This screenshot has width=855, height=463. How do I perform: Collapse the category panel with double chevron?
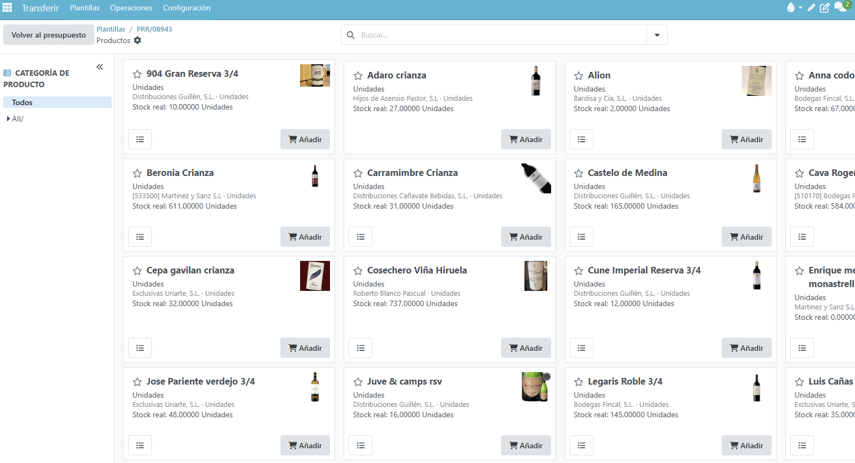click(x=100, y=67)
